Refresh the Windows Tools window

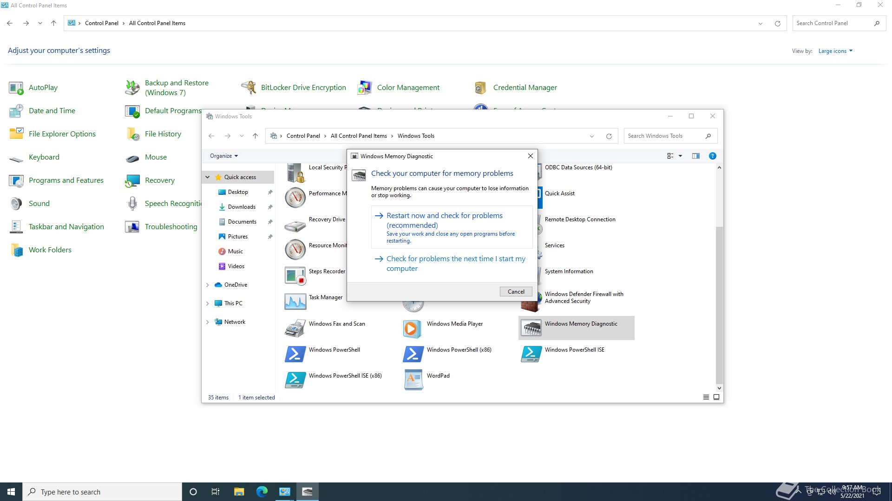tap(609, 136)
